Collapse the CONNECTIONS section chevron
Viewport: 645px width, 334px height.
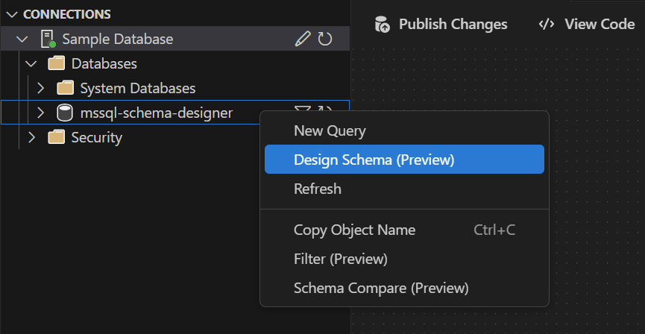(x=13, y=14)
